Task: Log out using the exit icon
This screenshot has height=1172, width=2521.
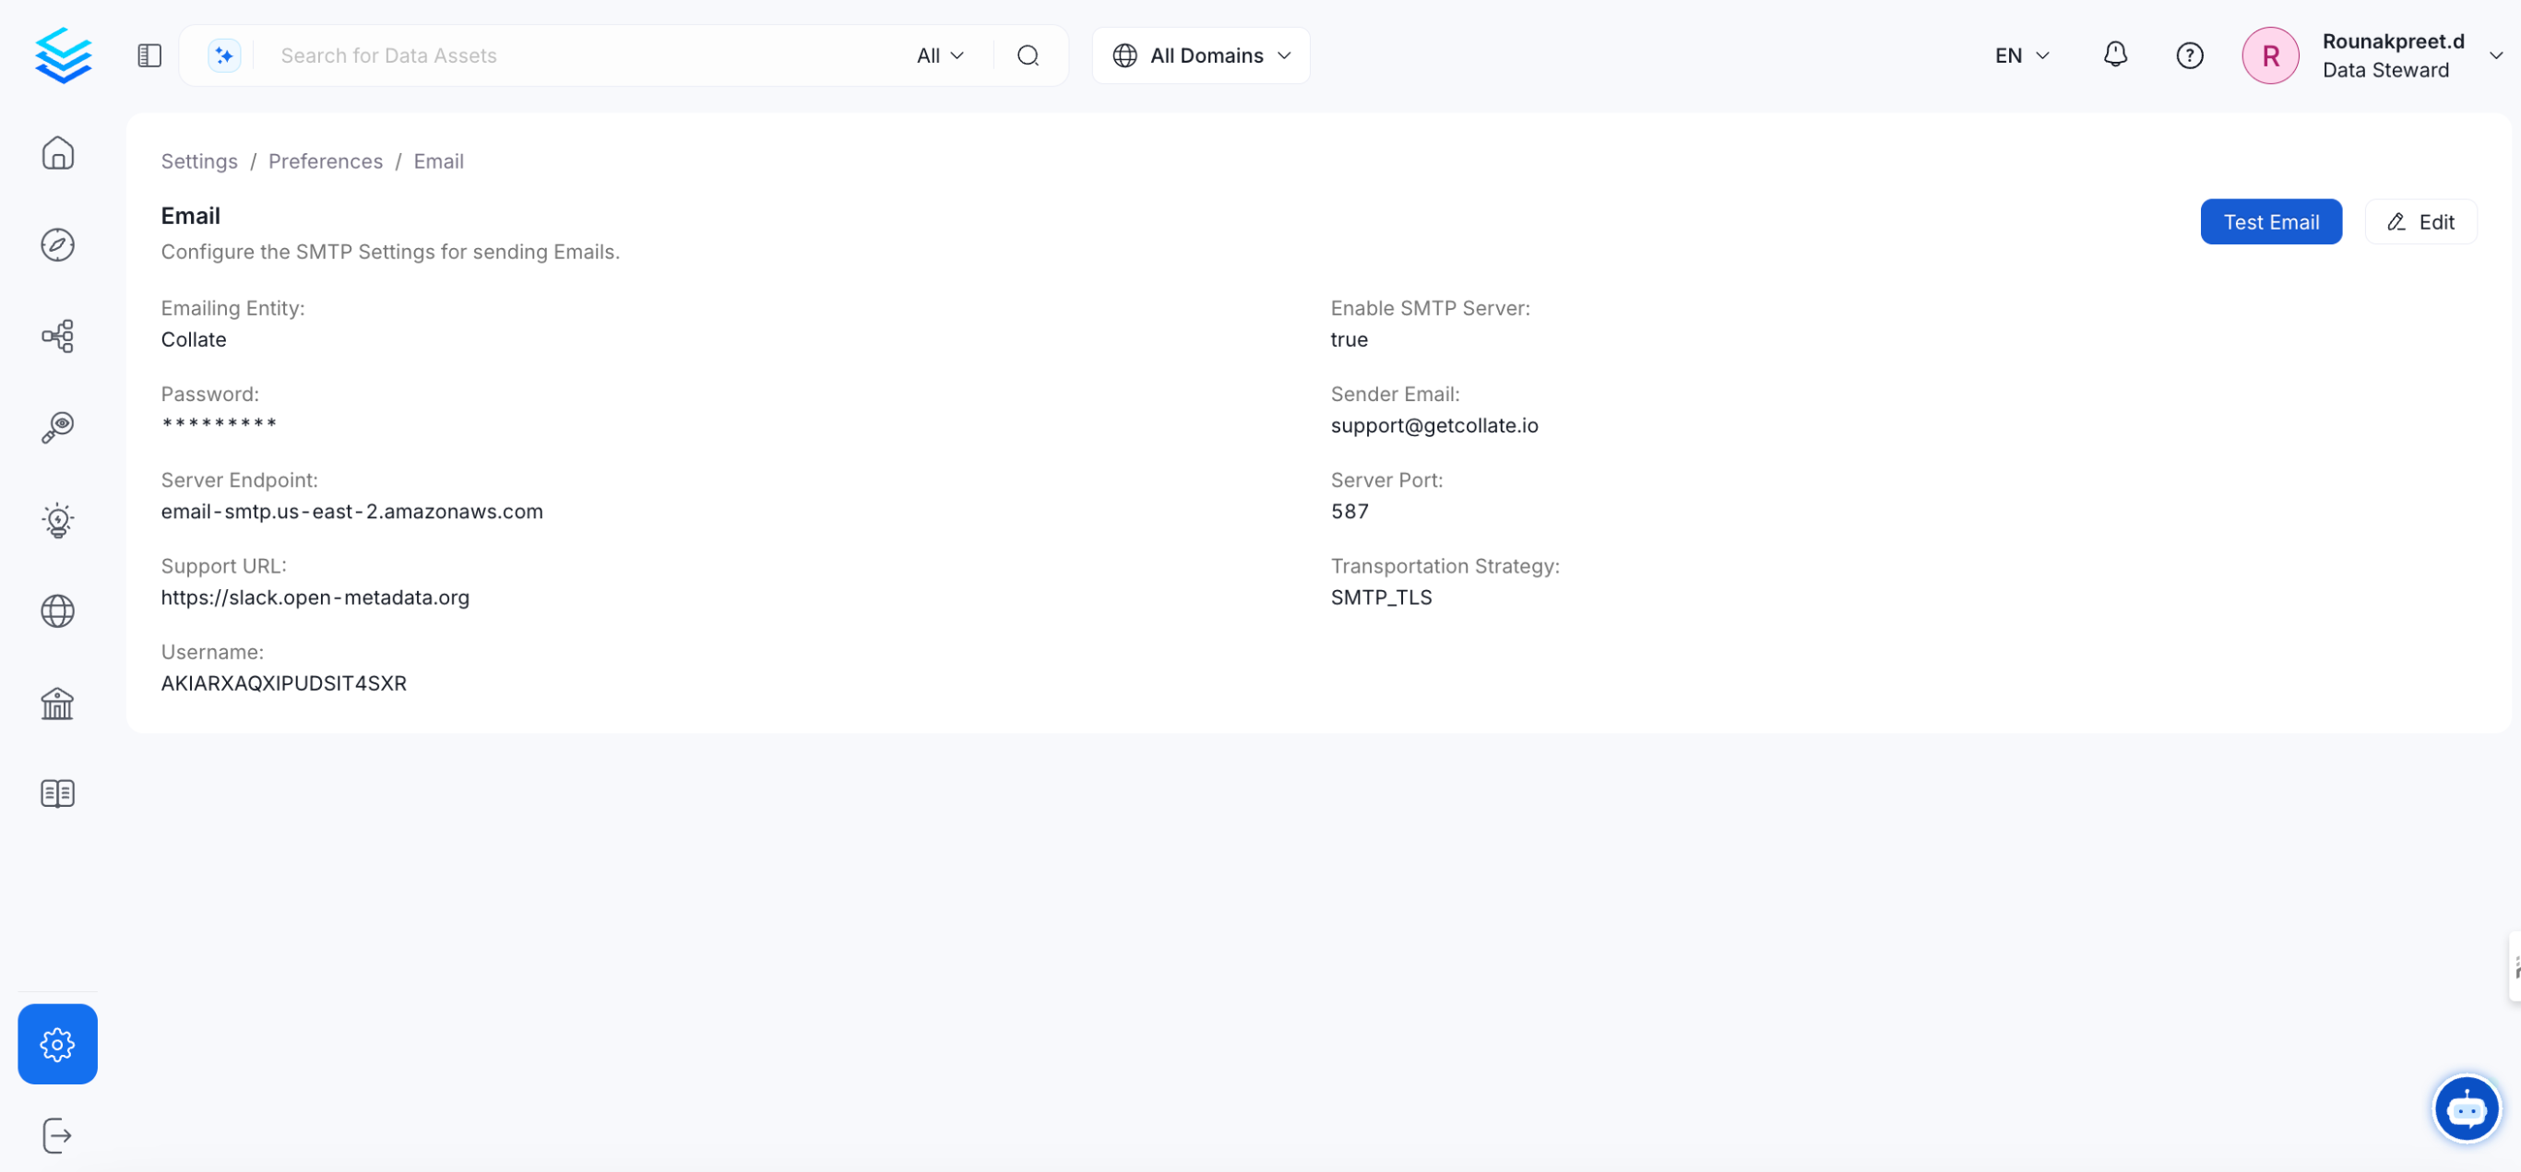Action: [x=57, y=1135]
